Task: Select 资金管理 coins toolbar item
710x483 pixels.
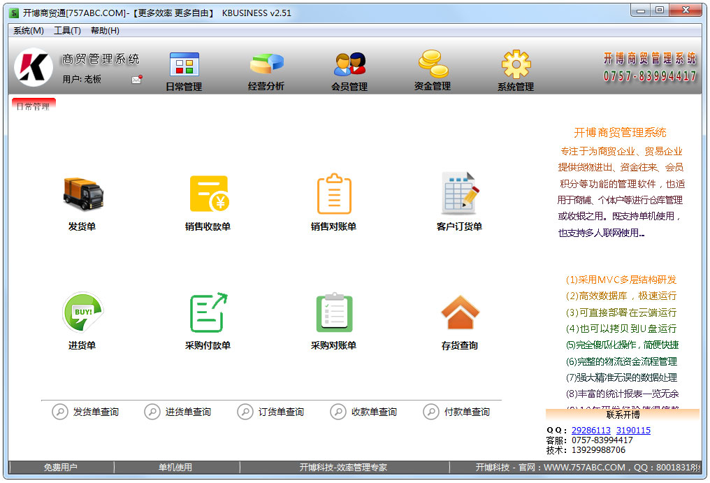Action: [x=433, y=71]
